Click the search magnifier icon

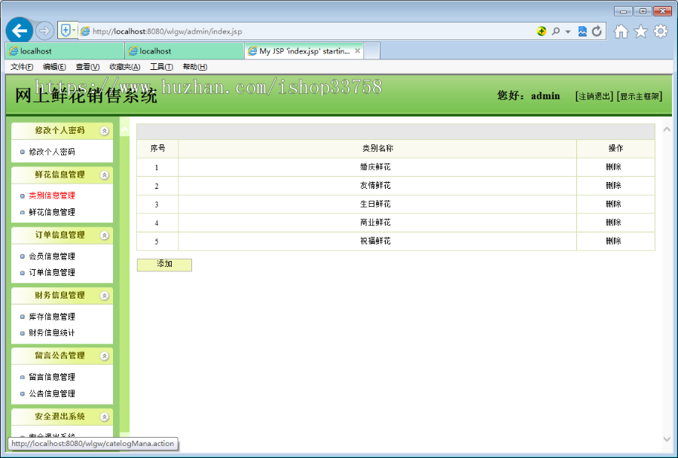(556, 31)
